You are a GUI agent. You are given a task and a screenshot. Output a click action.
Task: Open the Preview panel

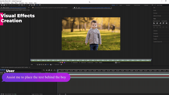click(x=155, y=13)
